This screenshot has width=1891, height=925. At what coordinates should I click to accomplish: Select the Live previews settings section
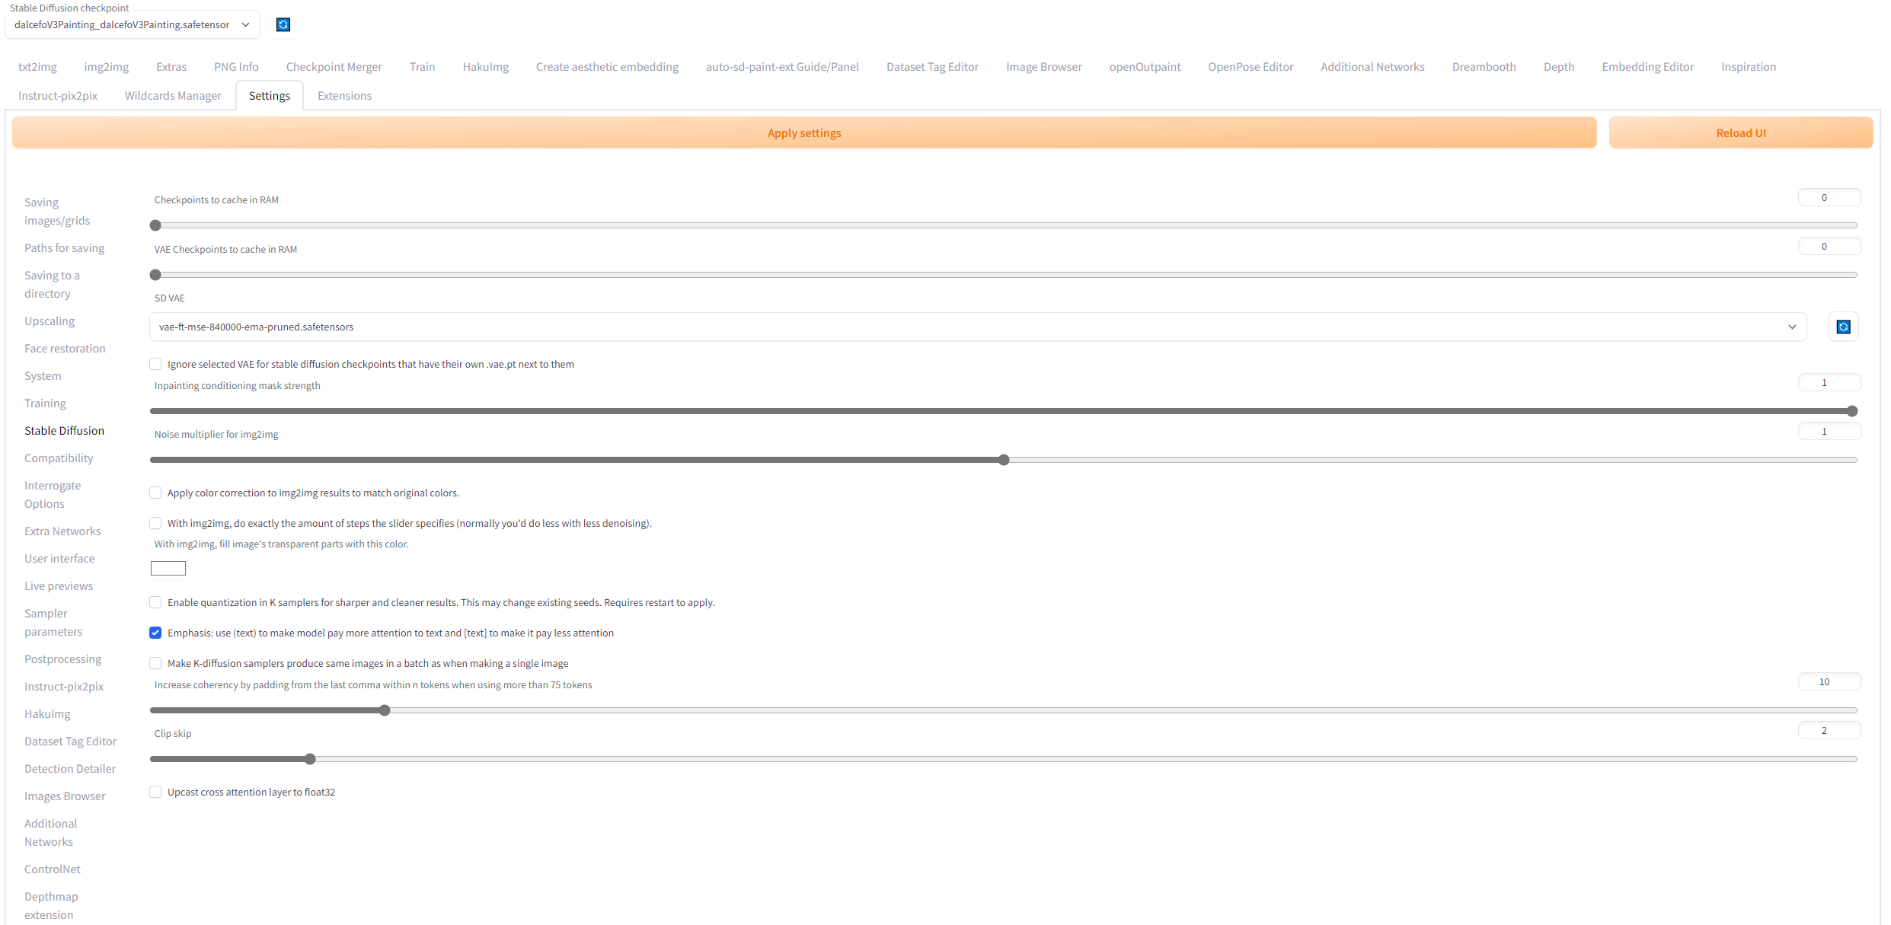point(59,585)
